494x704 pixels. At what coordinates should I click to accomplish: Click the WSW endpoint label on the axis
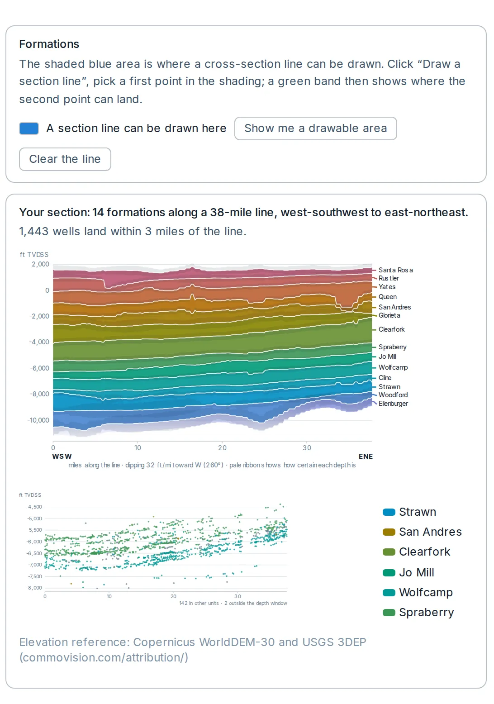(62, 457)
